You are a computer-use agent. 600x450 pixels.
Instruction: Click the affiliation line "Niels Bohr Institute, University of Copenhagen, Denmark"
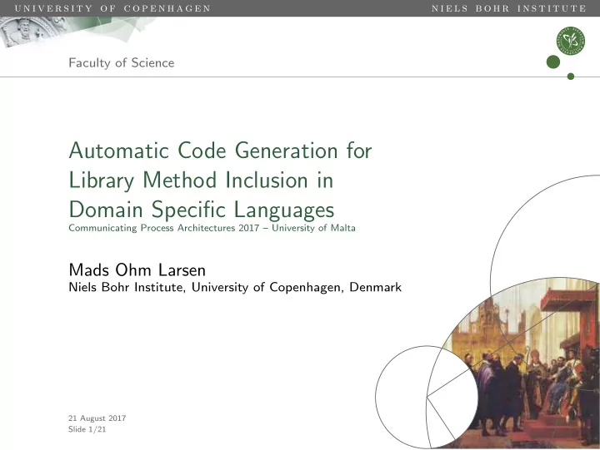[x=235, y=287]
